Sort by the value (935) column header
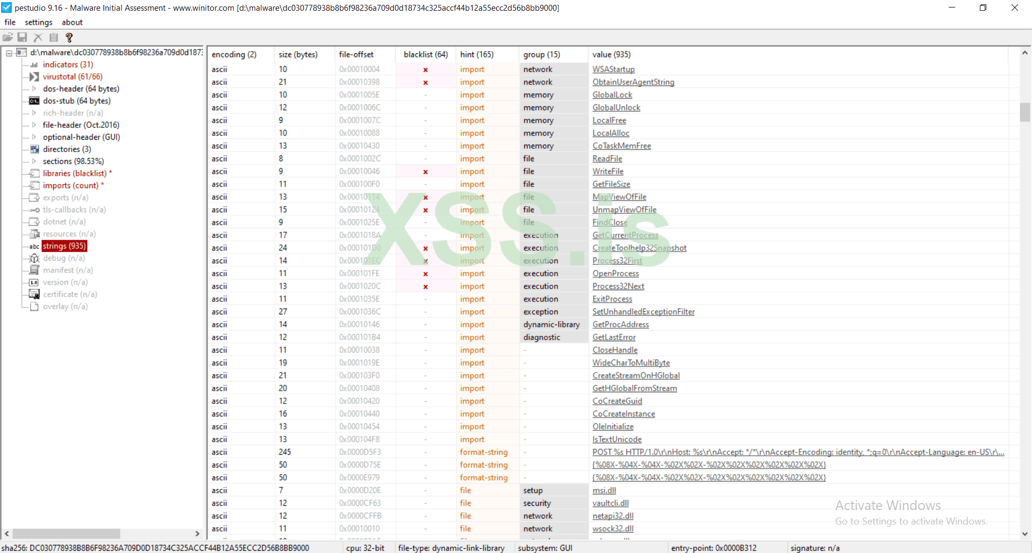This screenshot has height=553, width=1032. [798, 54]
